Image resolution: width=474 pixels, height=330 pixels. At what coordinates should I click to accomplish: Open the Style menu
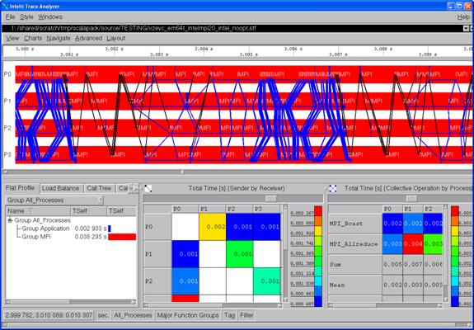(x=26, y=17)
